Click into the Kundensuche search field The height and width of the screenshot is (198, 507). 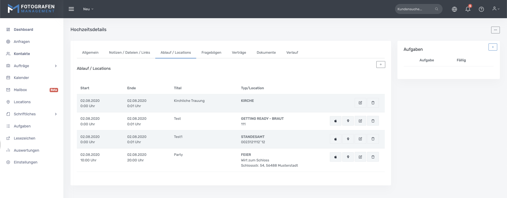tap(415, 9)
